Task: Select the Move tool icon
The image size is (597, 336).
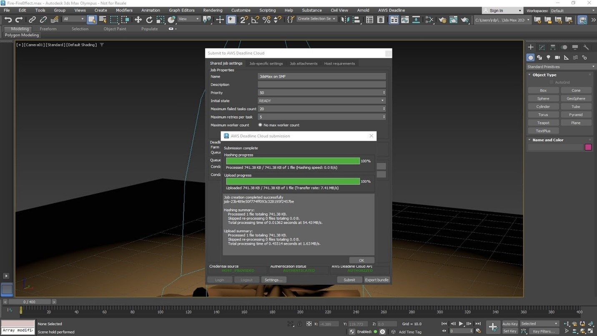Action: (138, 20)
